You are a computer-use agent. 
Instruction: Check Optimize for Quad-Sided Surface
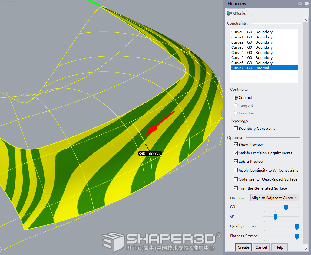coord(236,179)
